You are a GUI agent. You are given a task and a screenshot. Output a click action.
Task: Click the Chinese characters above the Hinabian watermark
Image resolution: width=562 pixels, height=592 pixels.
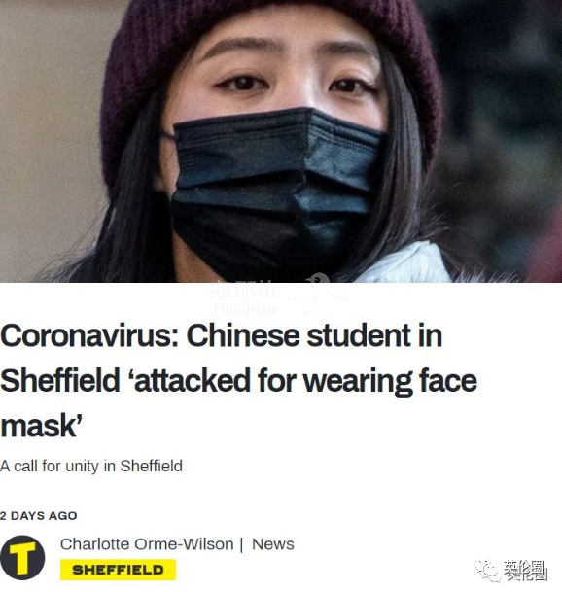tap(245, 291)
